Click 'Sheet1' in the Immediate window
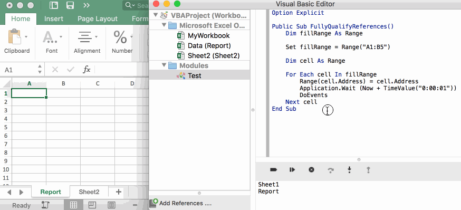Image resolution: width=461 pixels, height=210 pixels. point(268,185)
